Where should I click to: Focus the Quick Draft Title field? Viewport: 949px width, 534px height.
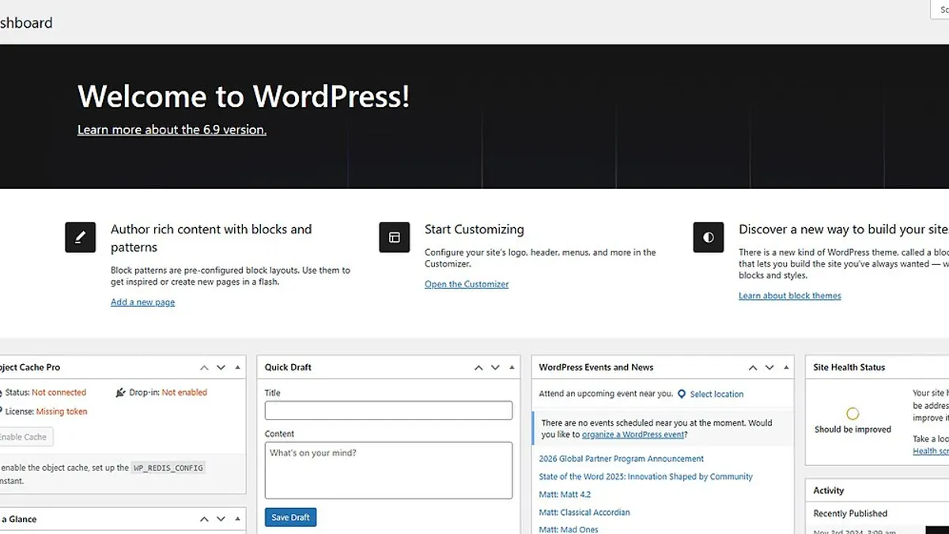[x=388, y=411]
